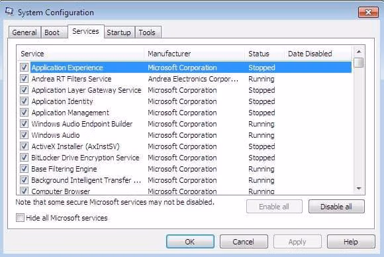Click the System Configuration title bar icon
This screenshot has height=257, width=384.
[9, 12]
